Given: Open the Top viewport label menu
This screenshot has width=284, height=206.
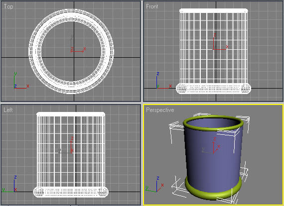Looking at the screenshot, I should 8,6.
